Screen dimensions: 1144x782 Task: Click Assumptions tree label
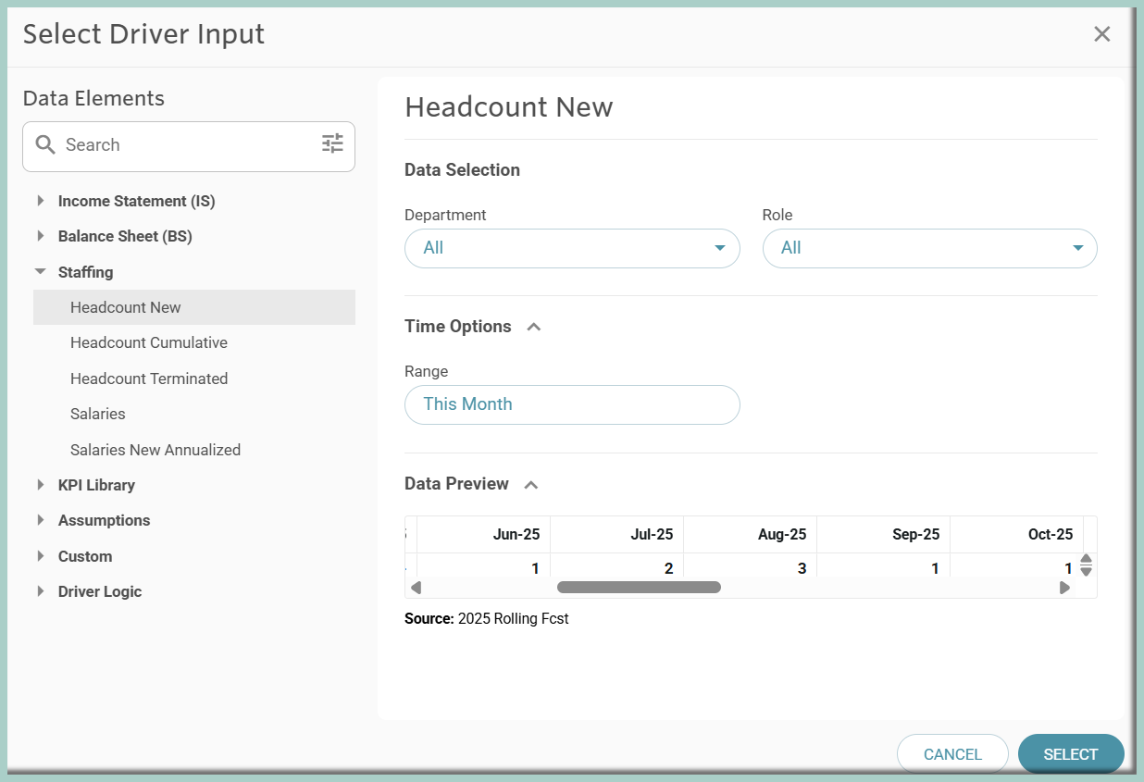pyautogui.click(x=104, y=520)
